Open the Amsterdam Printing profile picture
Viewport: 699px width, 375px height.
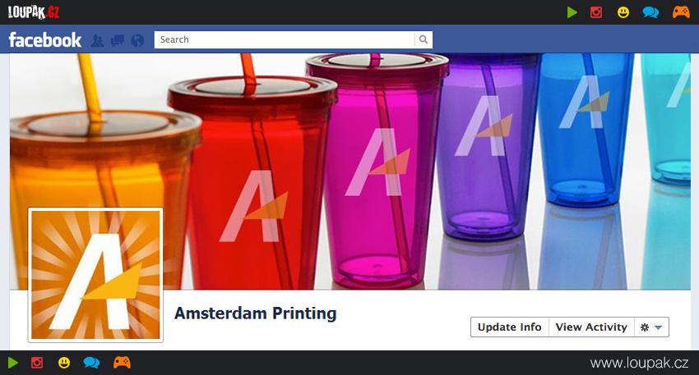[95, 275]
